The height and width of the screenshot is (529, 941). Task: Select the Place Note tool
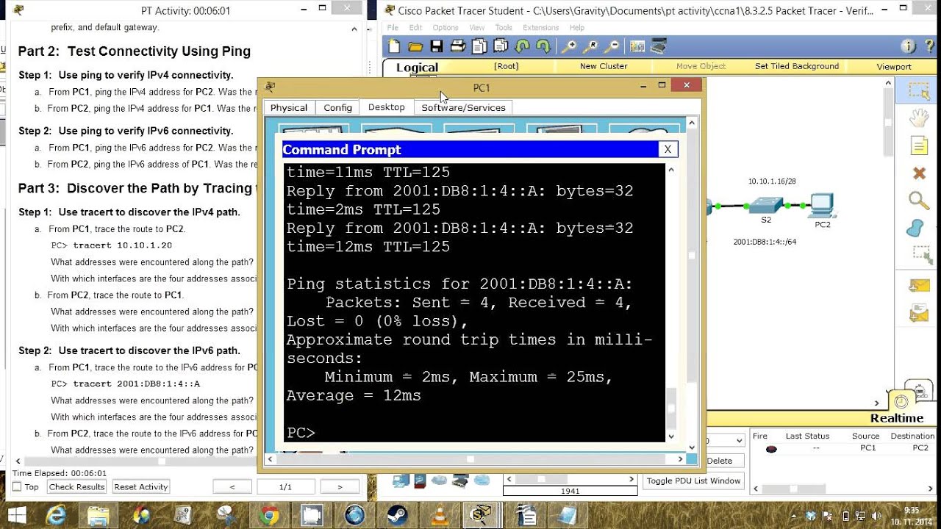pos(919,145)
